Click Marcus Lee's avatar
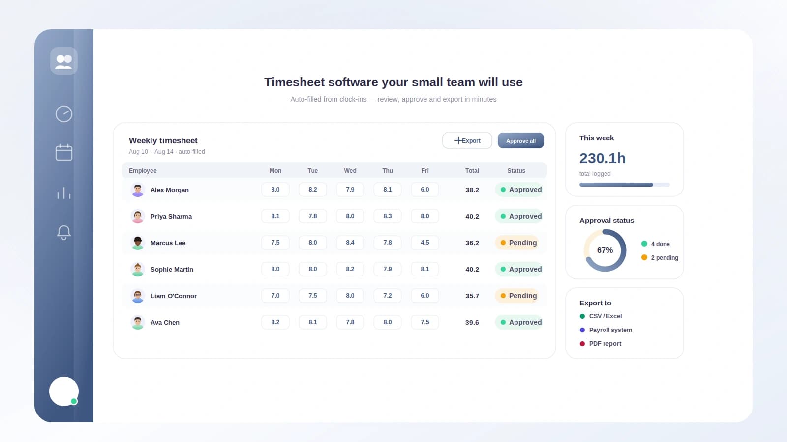The image size is (787, 442). [138, 243]
